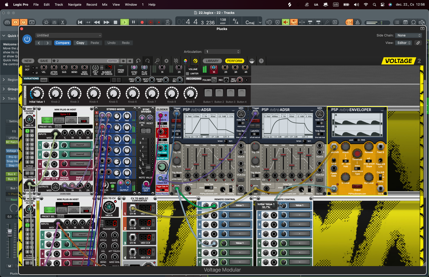Image resolution: width=429 pixels, height=277 pixels.
Task: Click the recording FOLDER icon
Action: tap(214, 80)
